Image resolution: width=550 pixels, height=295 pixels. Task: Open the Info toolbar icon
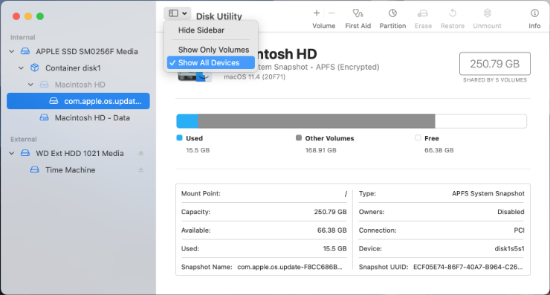(534, 13)
